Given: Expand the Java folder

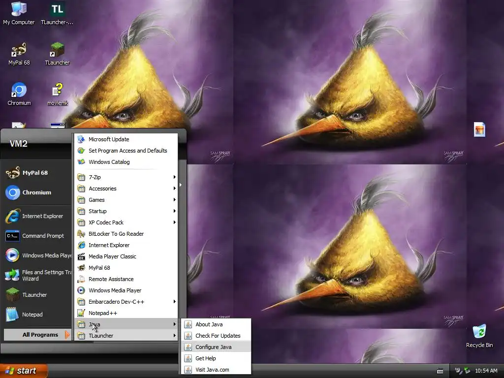Looking at the screenshot, I should tap(126, 324).
